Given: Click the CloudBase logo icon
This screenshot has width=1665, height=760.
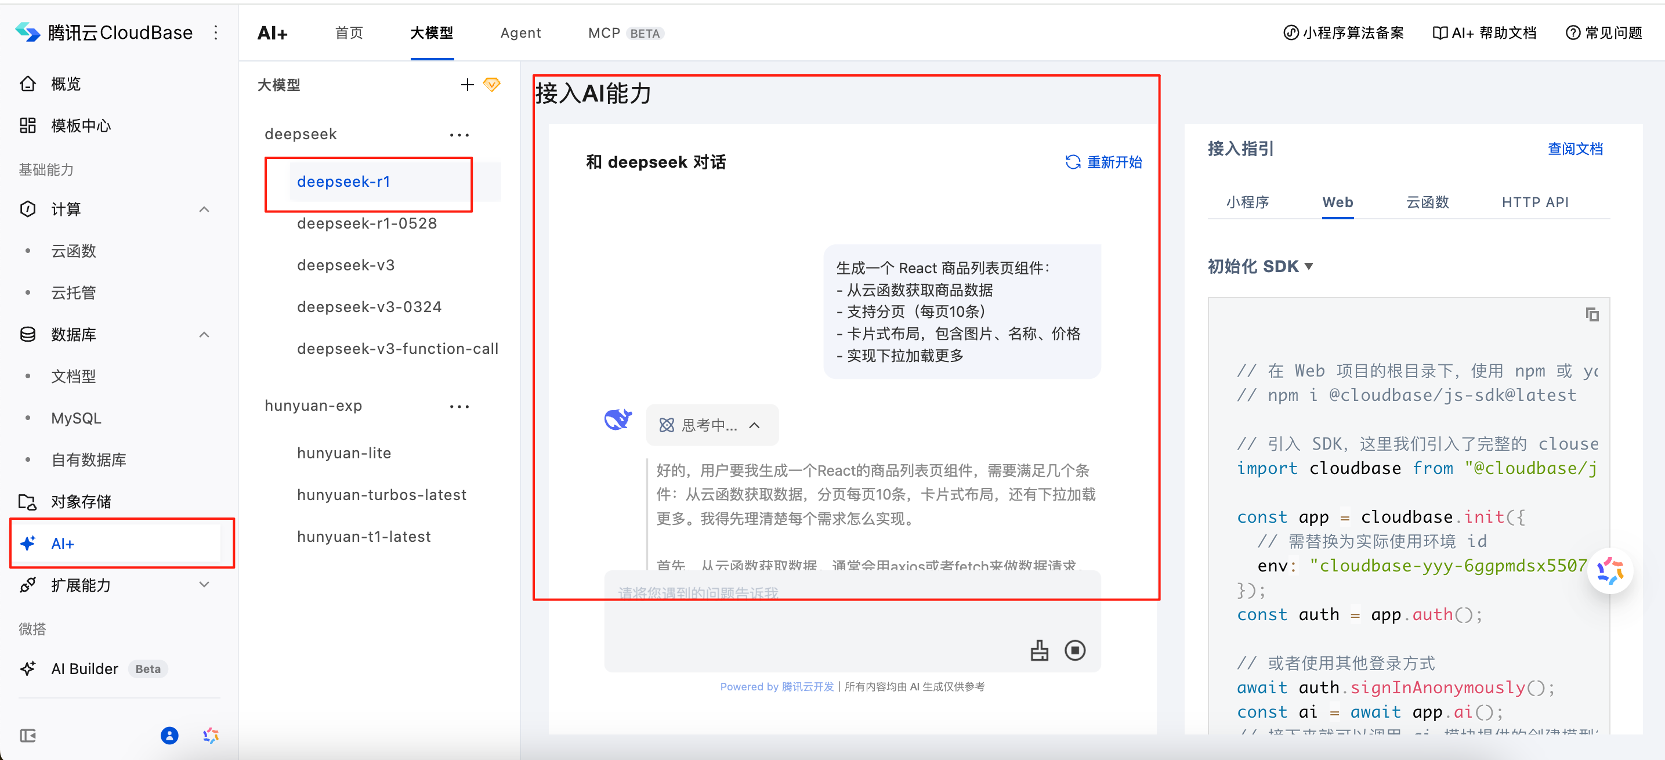Looking at the screenshot, I should pyautogui.click(x=28, y=32).
